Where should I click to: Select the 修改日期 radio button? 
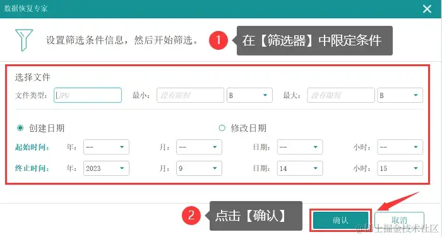[x=222, y=128]
